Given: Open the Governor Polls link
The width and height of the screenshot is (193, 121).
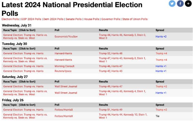Looking at the screenshot, I should 111,19.
